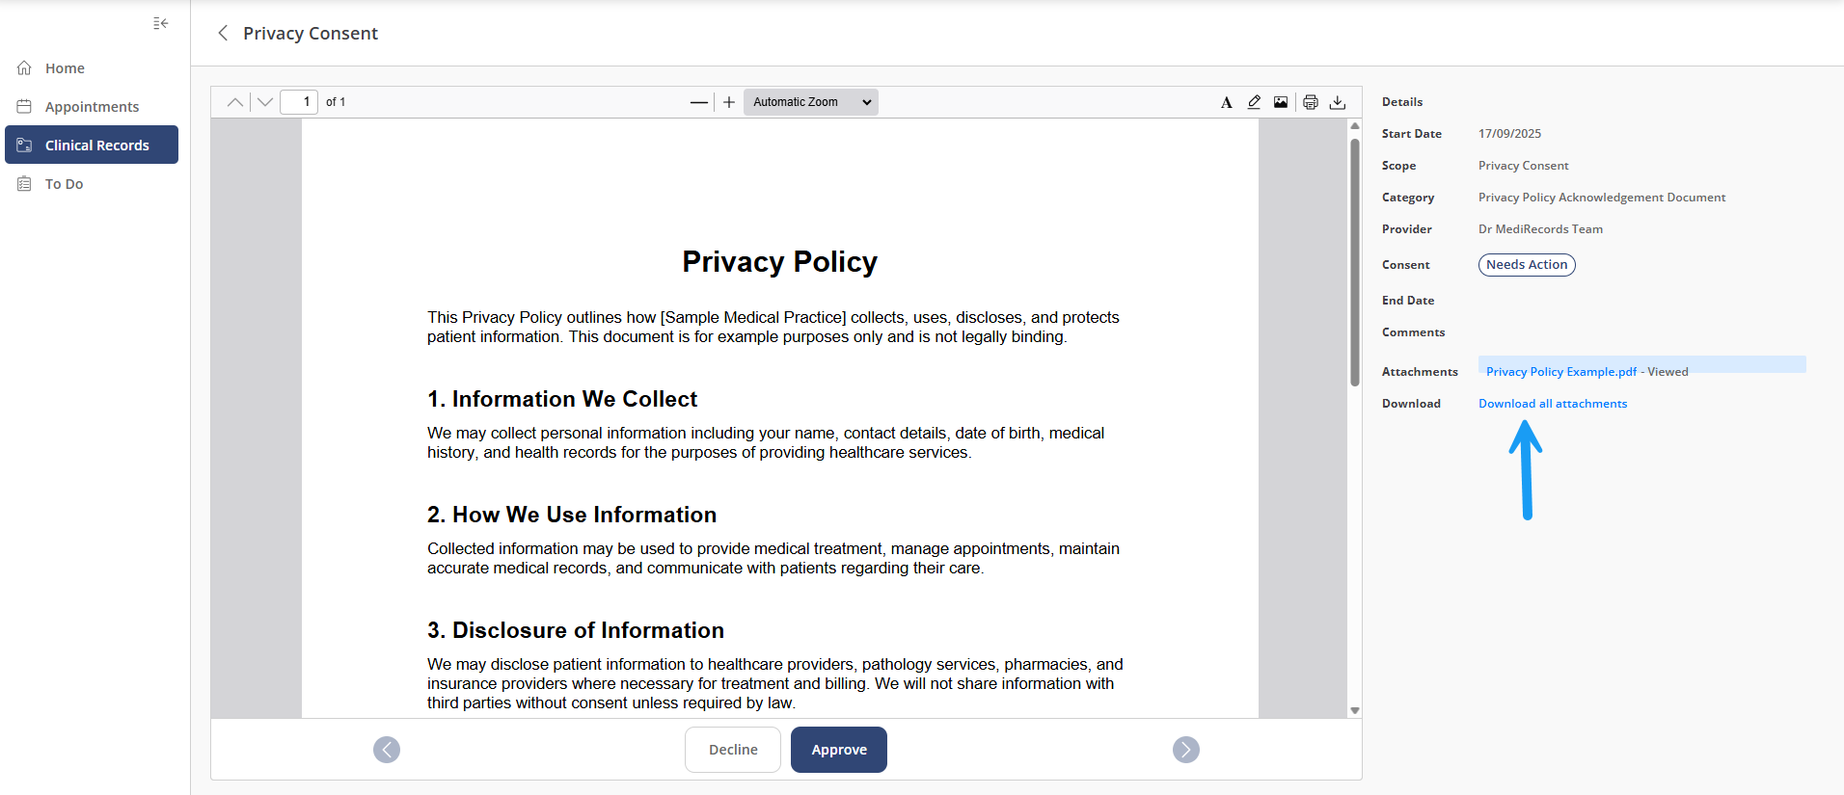Image resolution: width=1844 pixels, height=795 pixels.
Task: Decline the privacy consent
Action: (733, 750)
